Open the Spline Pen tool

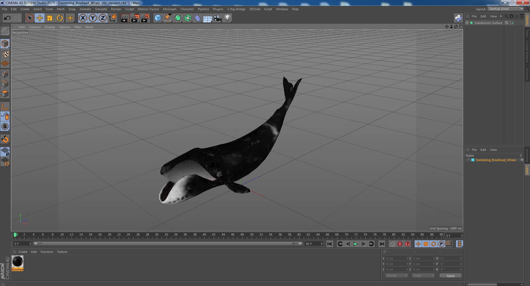coord(168,18)
